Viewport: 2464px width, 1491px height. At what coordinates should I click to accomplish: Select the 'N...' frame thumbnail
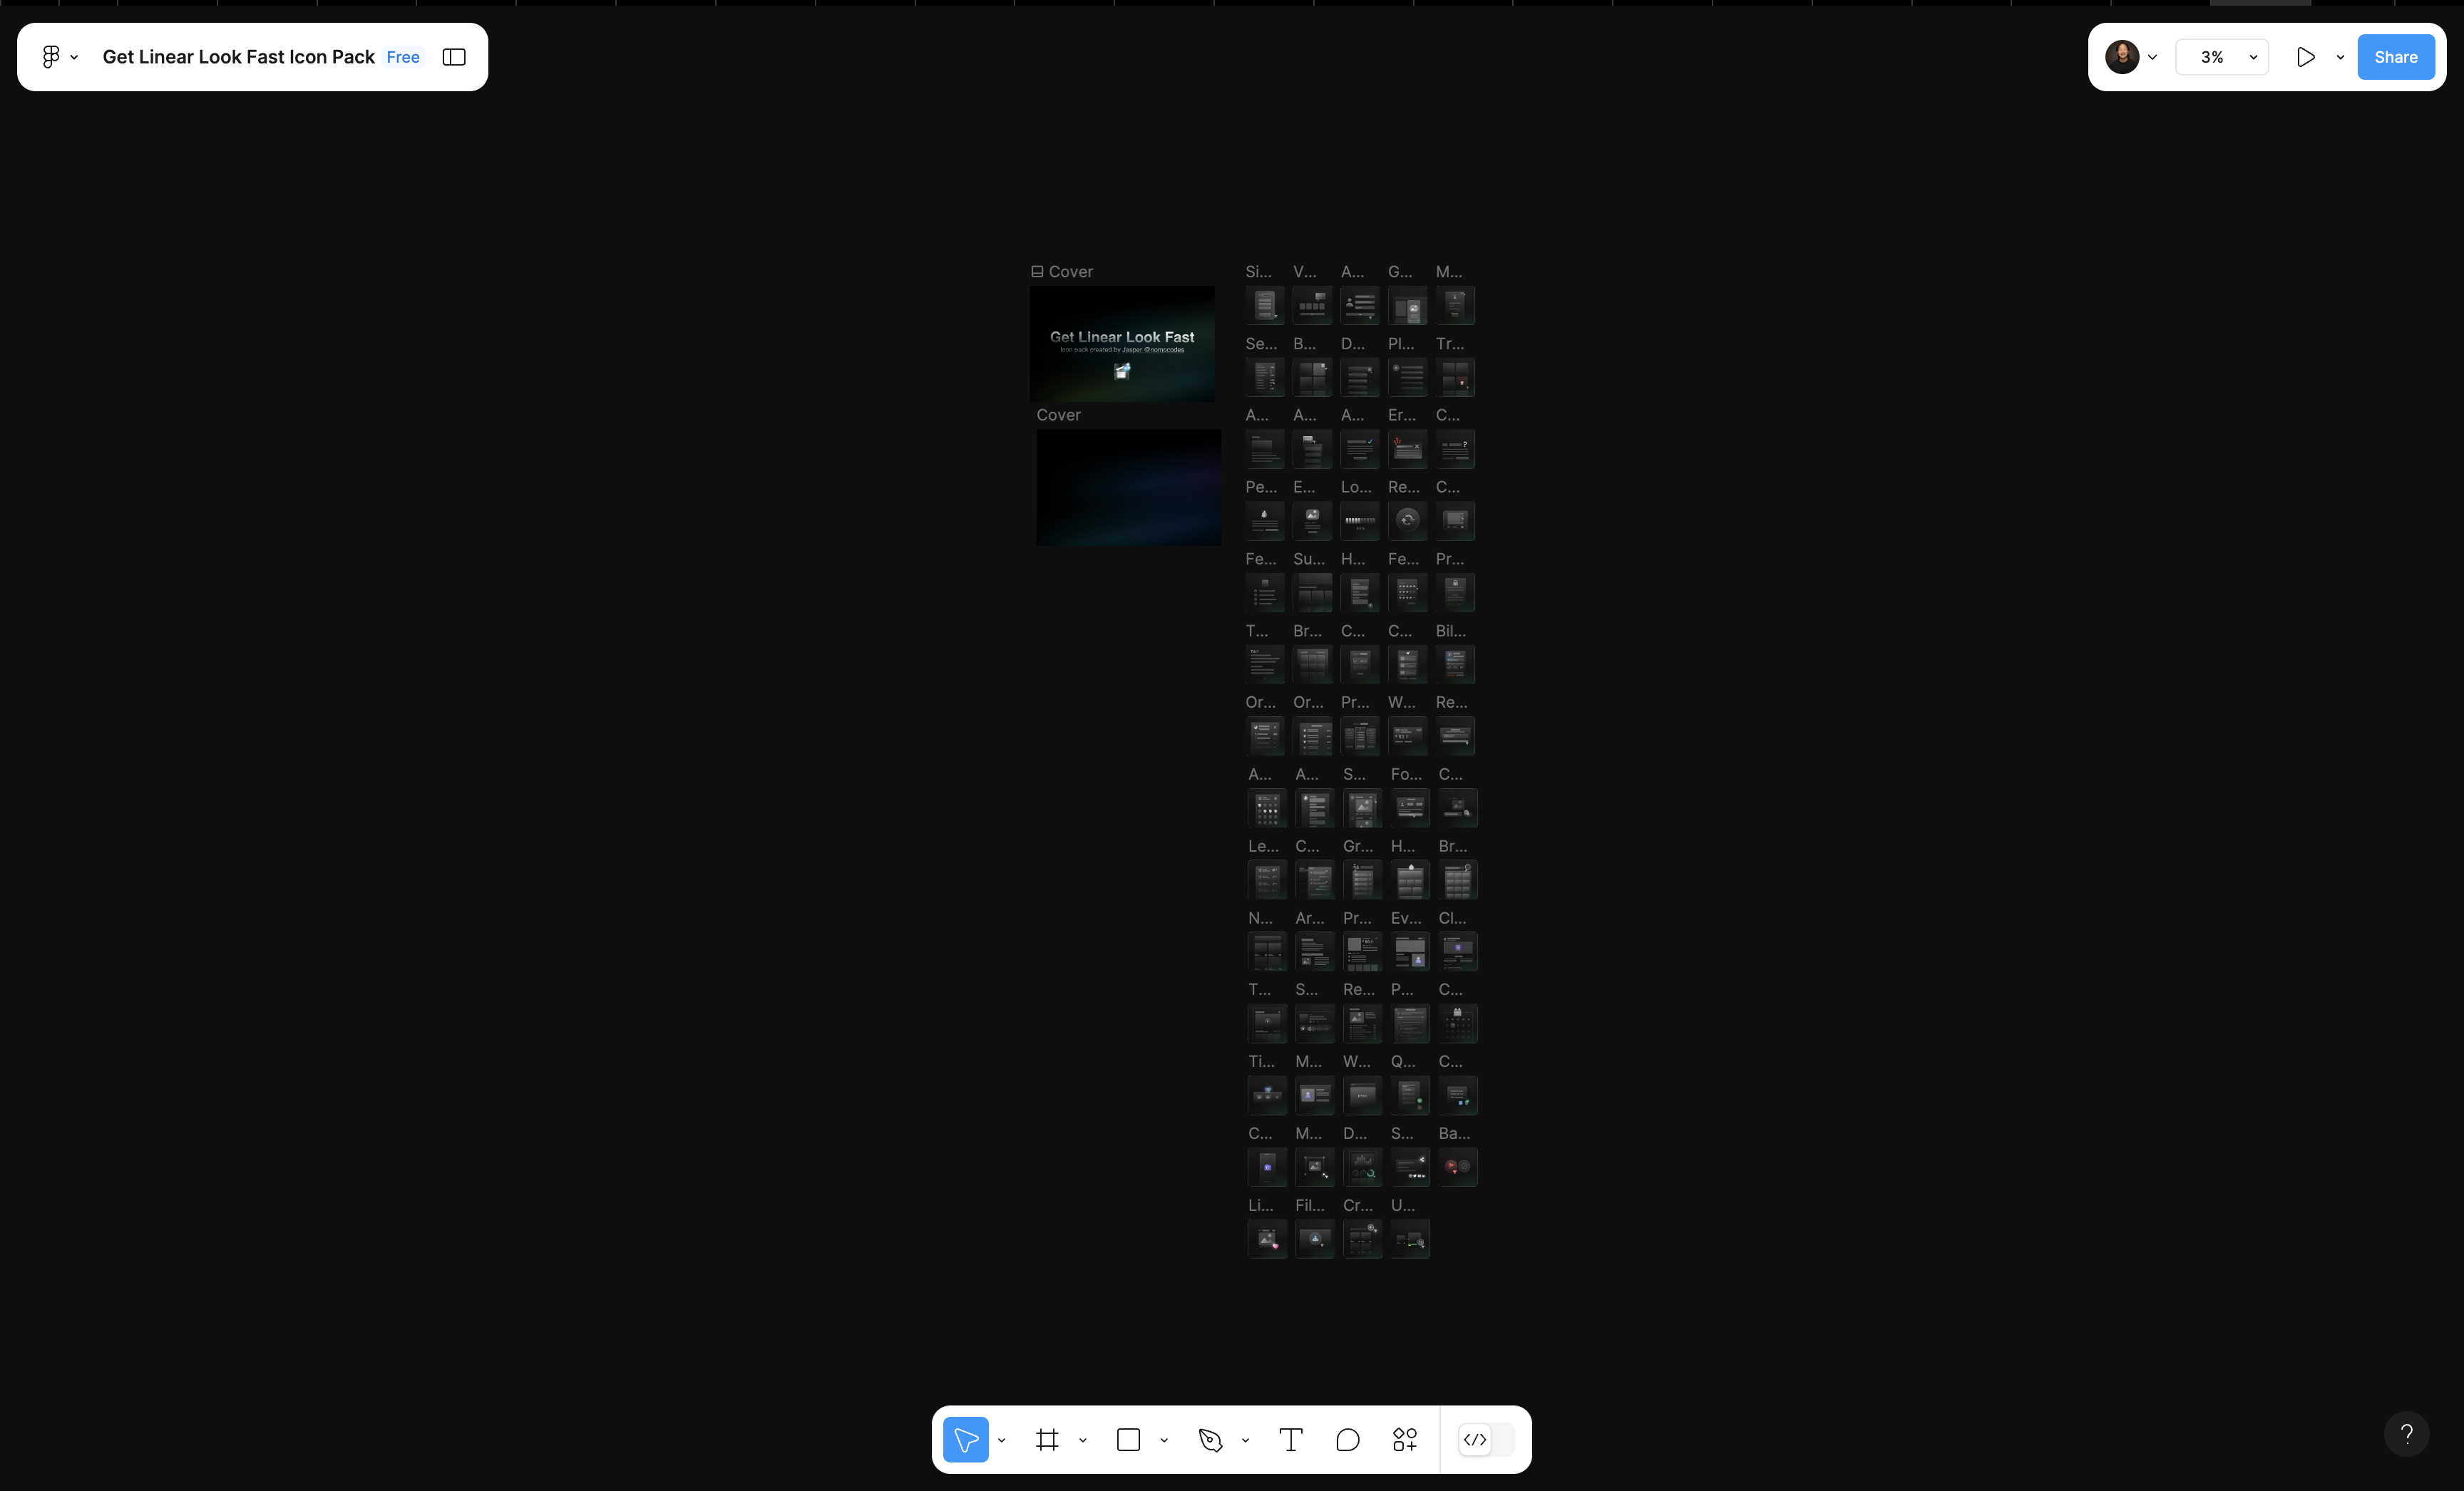(1267, 951)
